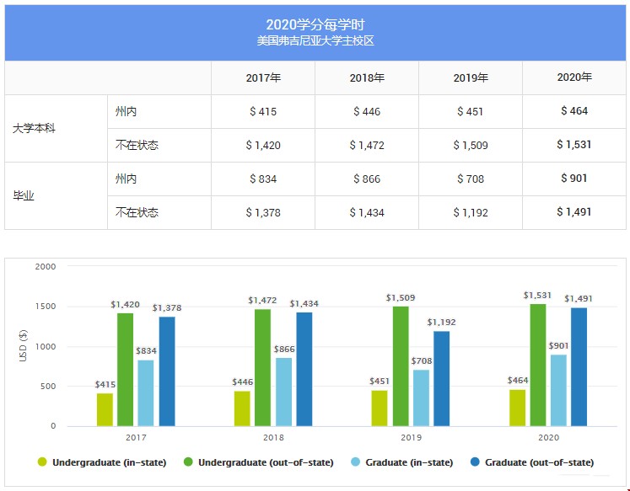The height and width of the screenshot is (491, 630).
Task: Click the 2017 x-axis label
Action: [136, 437]
